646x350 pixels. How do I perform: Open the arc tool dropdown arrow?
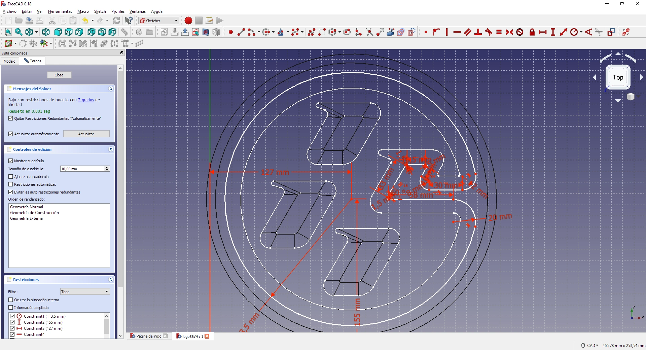(x=258, y=32)
